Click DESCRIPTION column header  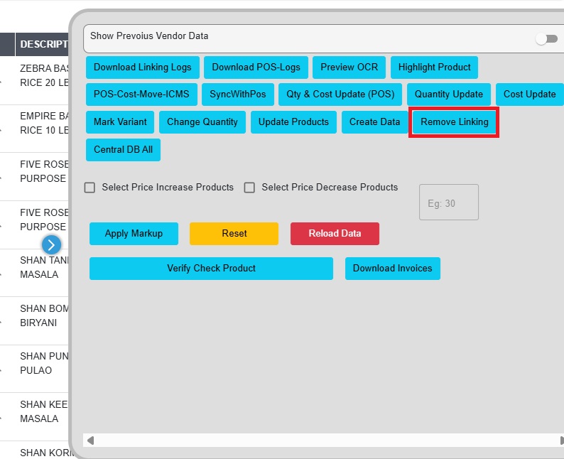click(x=42, y=44)
